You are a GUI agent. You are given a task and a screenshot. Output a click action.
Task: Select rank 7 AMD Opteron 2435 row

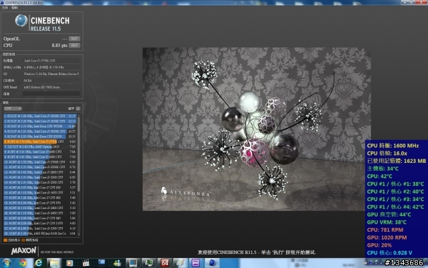[x=40, y=147]
